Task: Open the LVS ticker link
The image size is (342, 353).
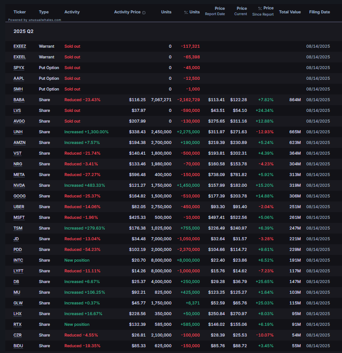Action: pyautogui.click(x=17, y=111)
